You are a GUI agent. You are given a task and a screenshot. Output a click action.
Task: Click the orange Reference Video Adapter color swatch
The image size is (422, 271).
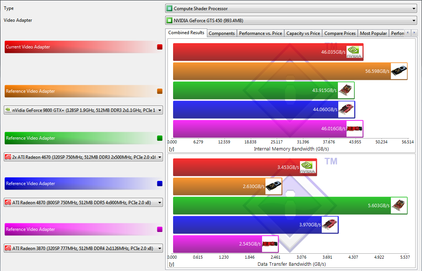(160, 91)
